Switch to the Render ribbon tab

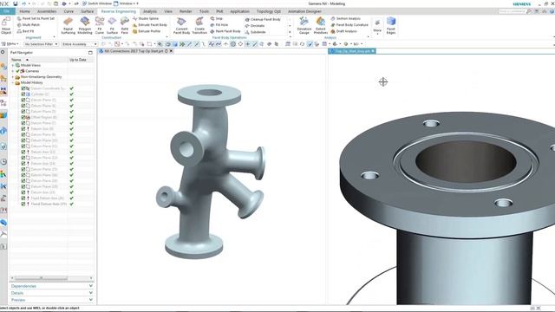186,11
